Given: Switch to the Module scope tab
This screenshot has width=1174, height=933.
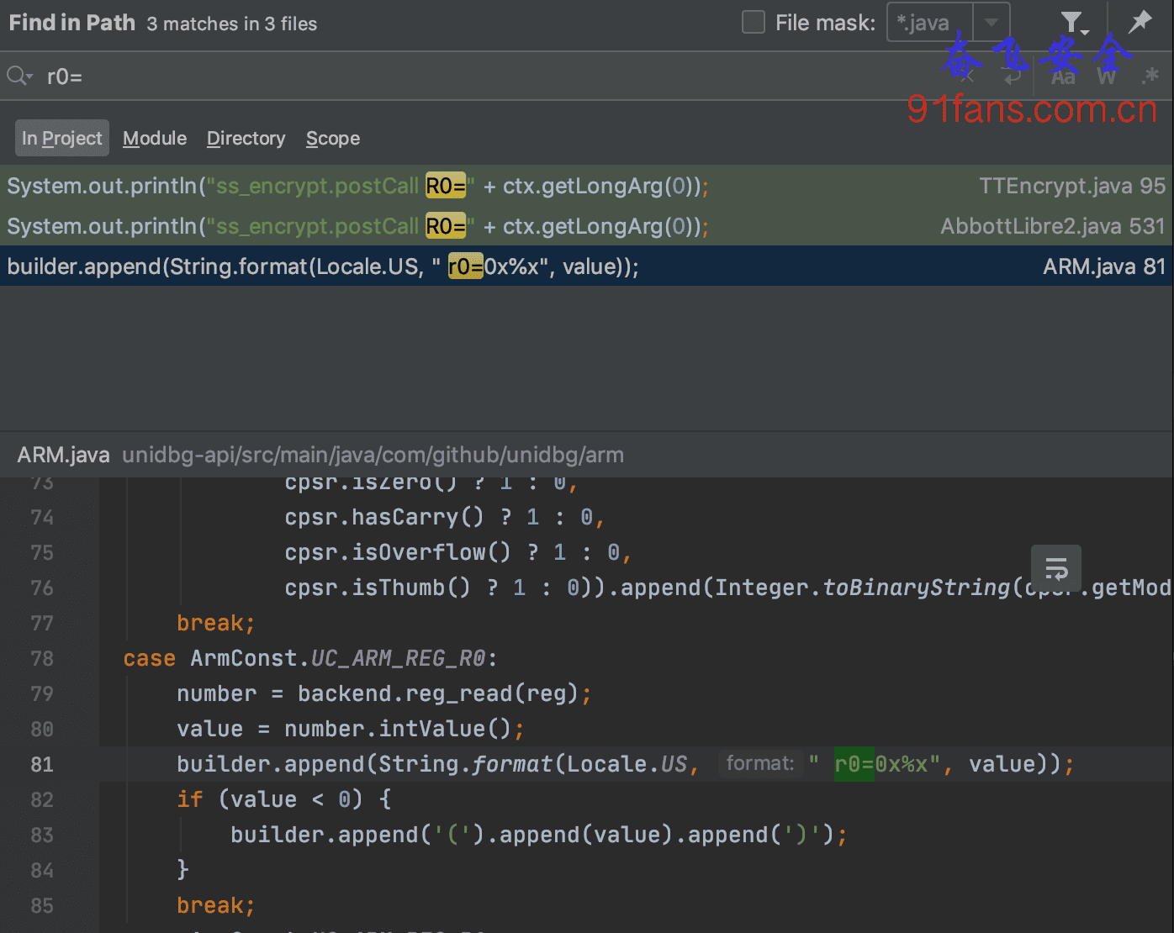Looking at the screenshot, I should pyautogui.click(x=155, y=138).
